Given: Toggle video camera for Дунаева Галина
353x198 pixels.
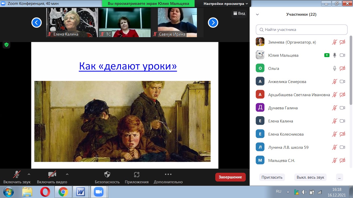Looking at the screenshot, I should click(342, 108).
